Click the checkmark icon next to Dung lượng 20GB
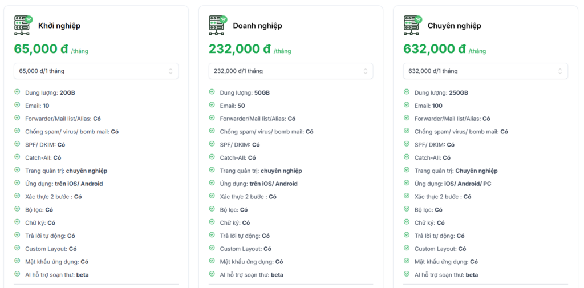 pos(17,92)
